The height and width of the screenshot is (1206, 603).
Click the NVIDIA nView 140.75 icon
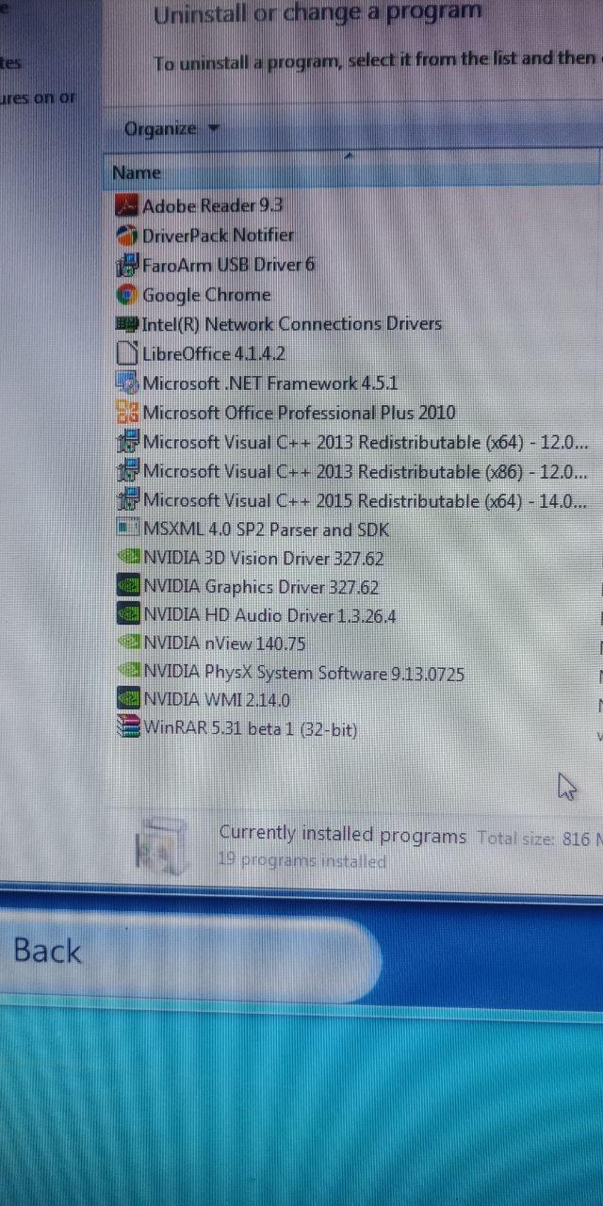126,644
